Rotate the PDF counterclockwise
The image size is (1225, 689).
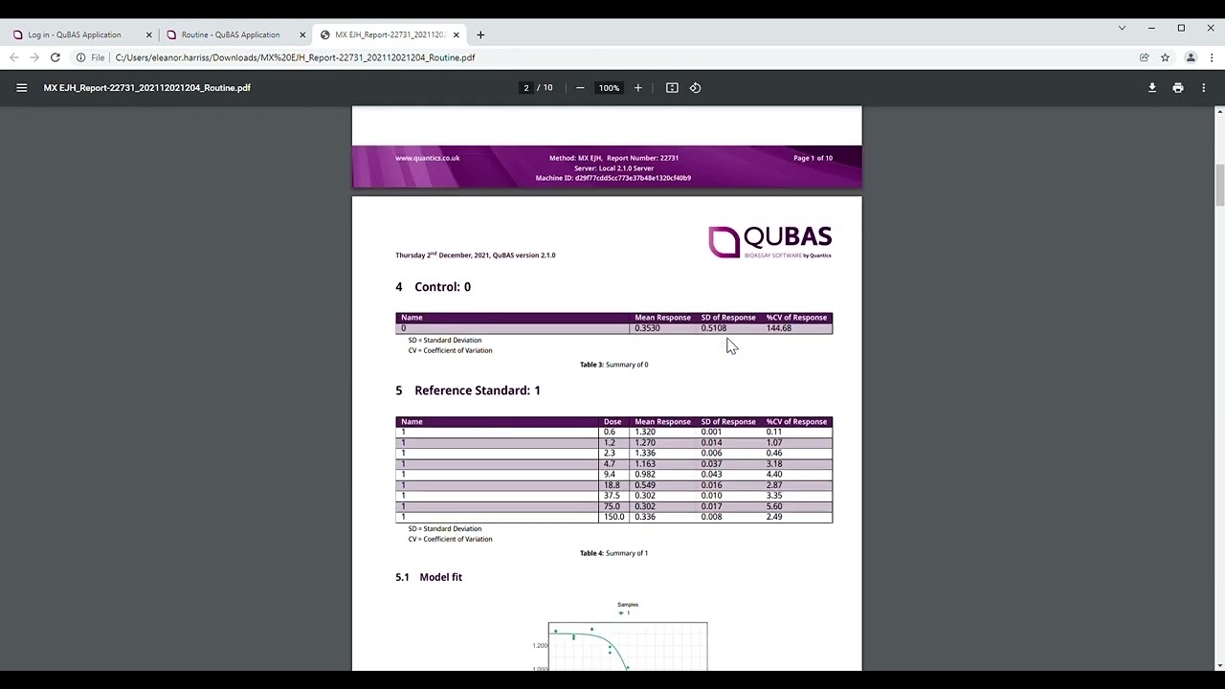[696, 88]
